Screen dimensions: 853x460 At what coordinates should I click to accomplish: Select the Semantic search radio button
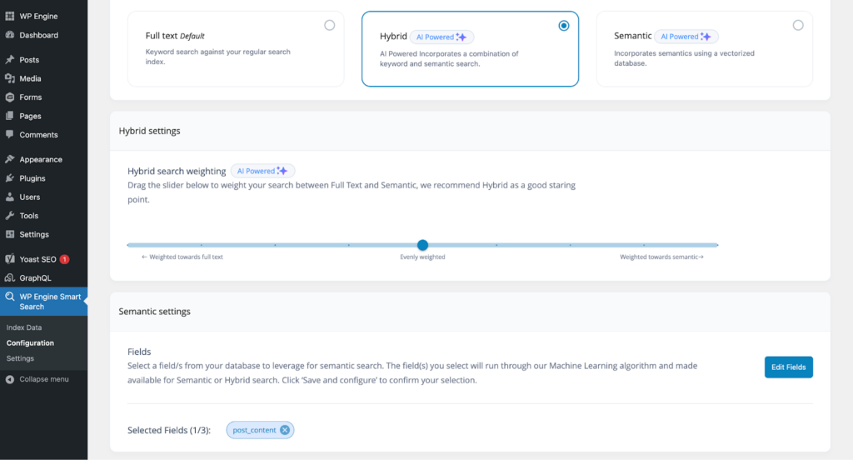coord(798,26)
